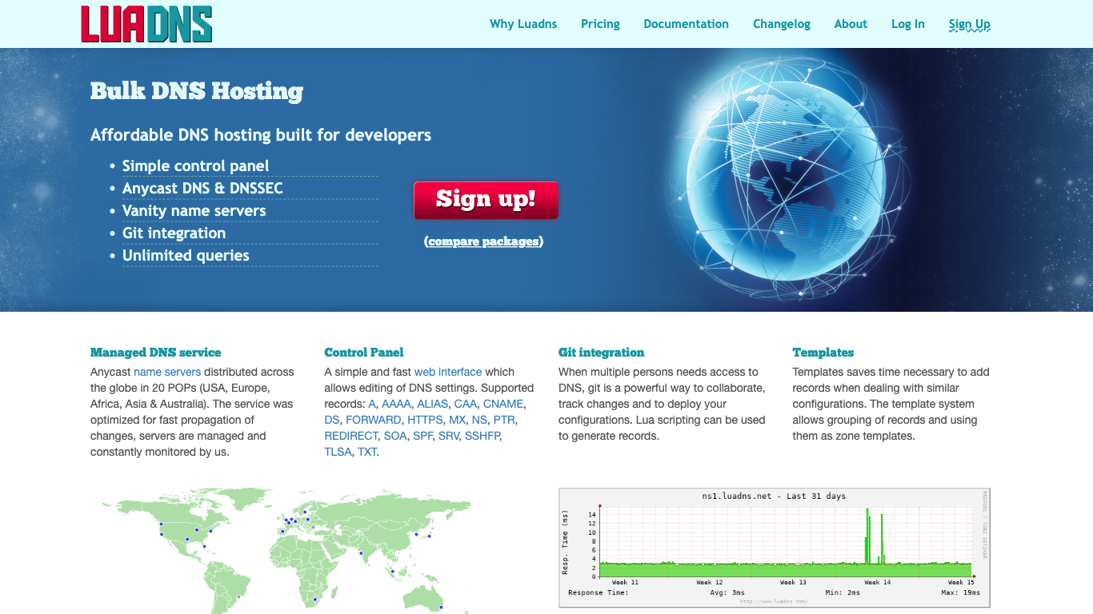Click the 'Vanity name servers' bullet

tap(194, 211)
